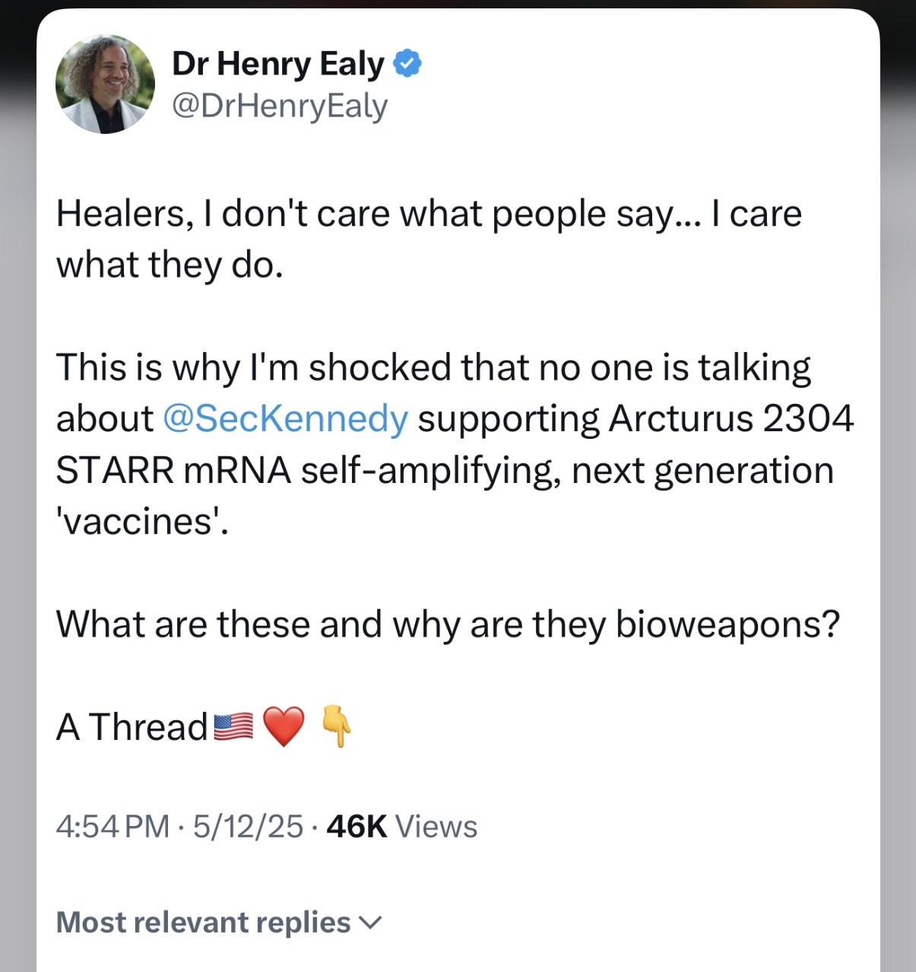The height and width of the screenshot is (972, 916).
Task: Click the "A Thread" text line
Action: 132,727
